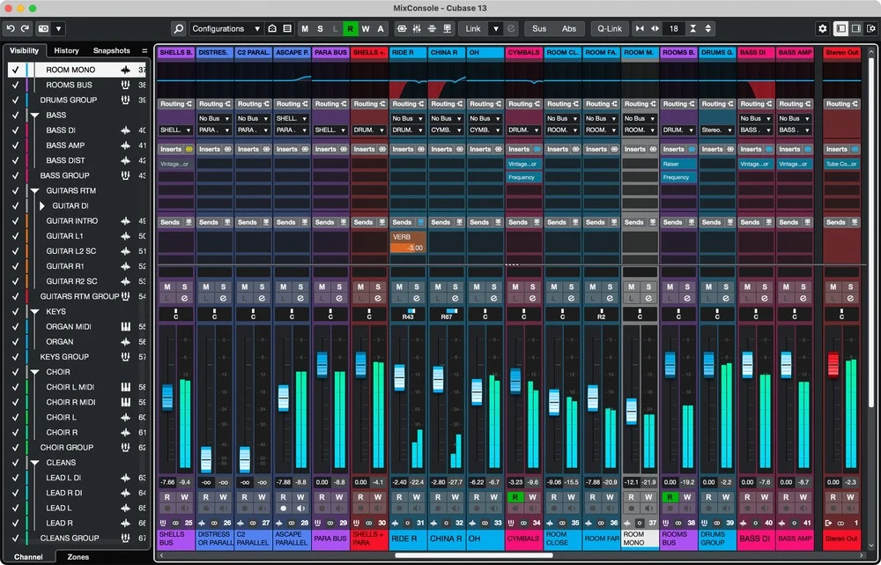Click the channel width value showing 18
This screenshot has width=881, height=565.
click(x=673, y=28)
